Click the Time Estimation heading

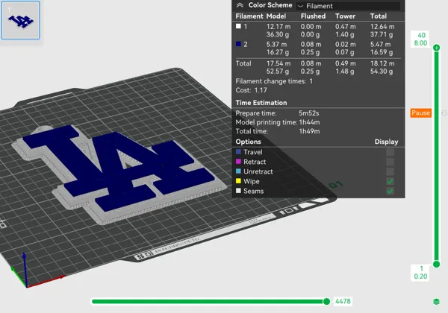click(x=261, y=103)
